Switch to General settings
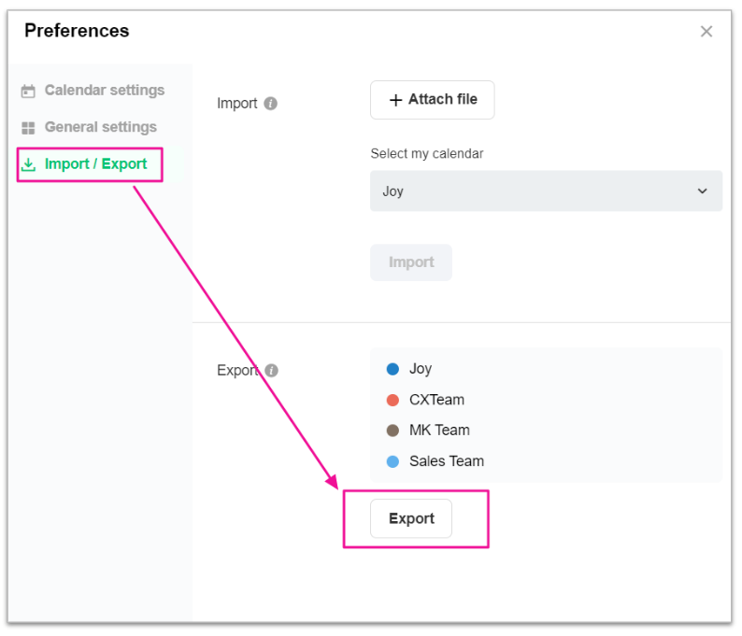Image resolution: width=742 pixels, height=636 pixels. tap(100, 127)
